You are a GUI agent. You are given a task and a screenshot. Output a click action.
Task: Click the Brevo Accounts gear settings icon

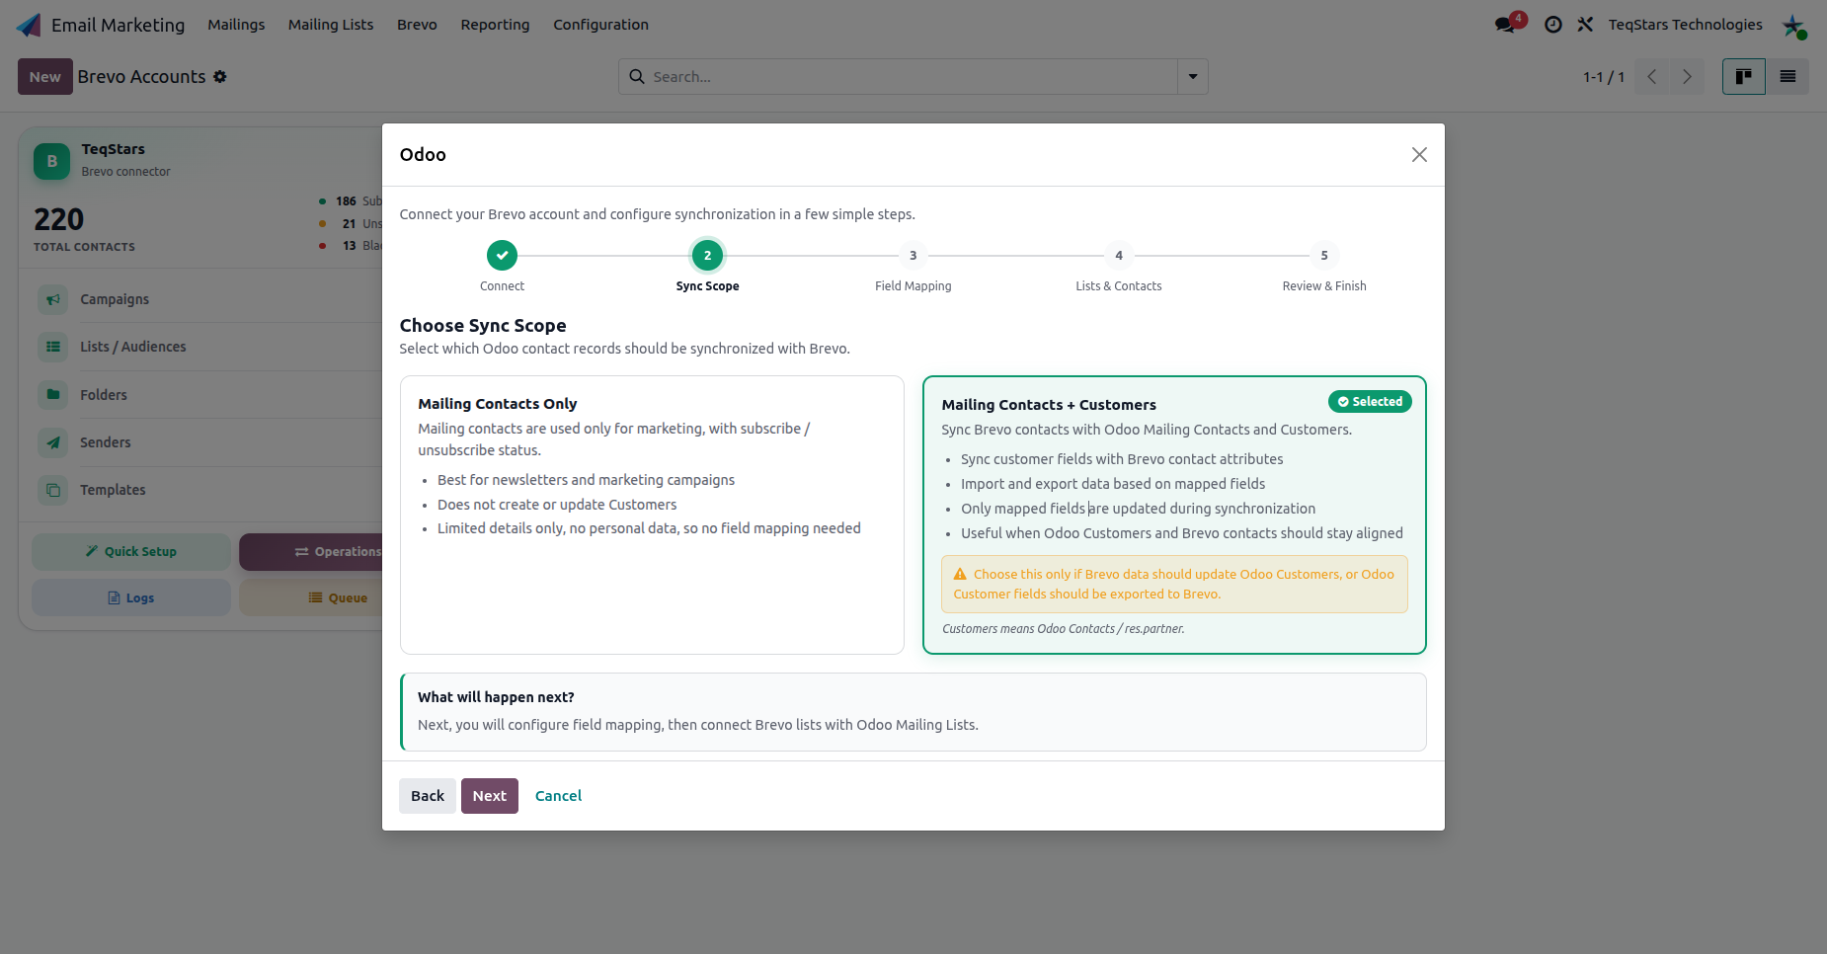(220, 76)
